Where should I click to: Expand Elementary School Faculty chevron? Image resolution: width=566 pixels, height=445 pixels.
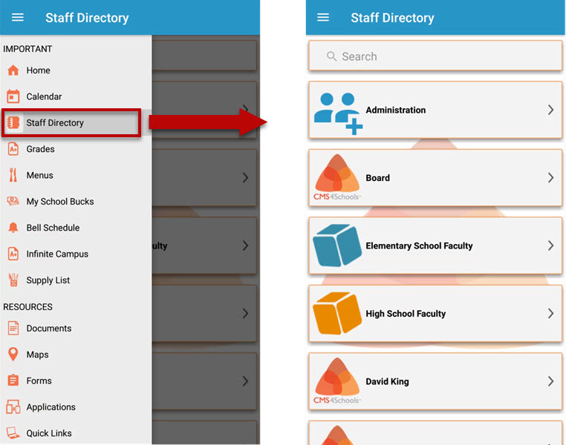coord(550,245)
